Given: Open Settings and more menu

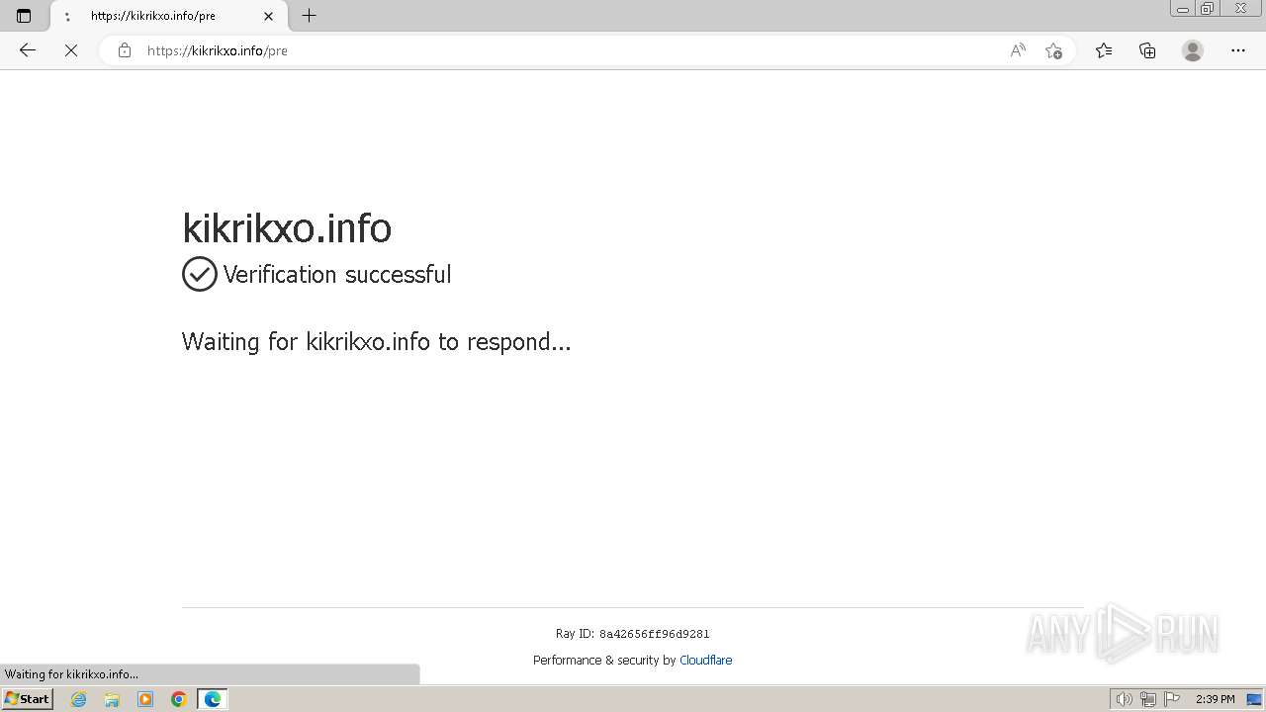Looking at the screenshot, I should (1238, 50).
